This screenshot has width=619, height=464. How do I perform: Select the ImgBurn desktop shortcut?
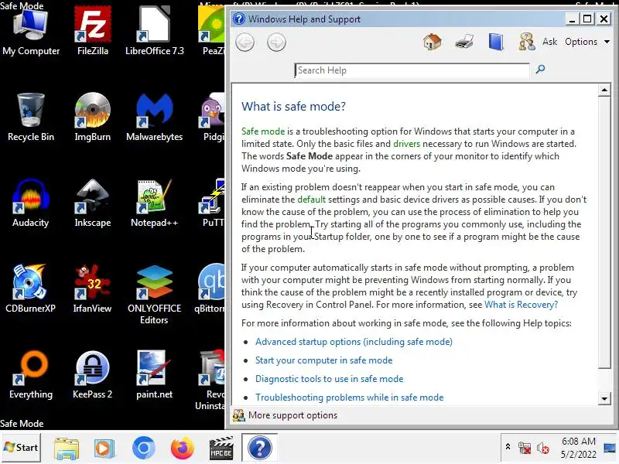(93, 118)
